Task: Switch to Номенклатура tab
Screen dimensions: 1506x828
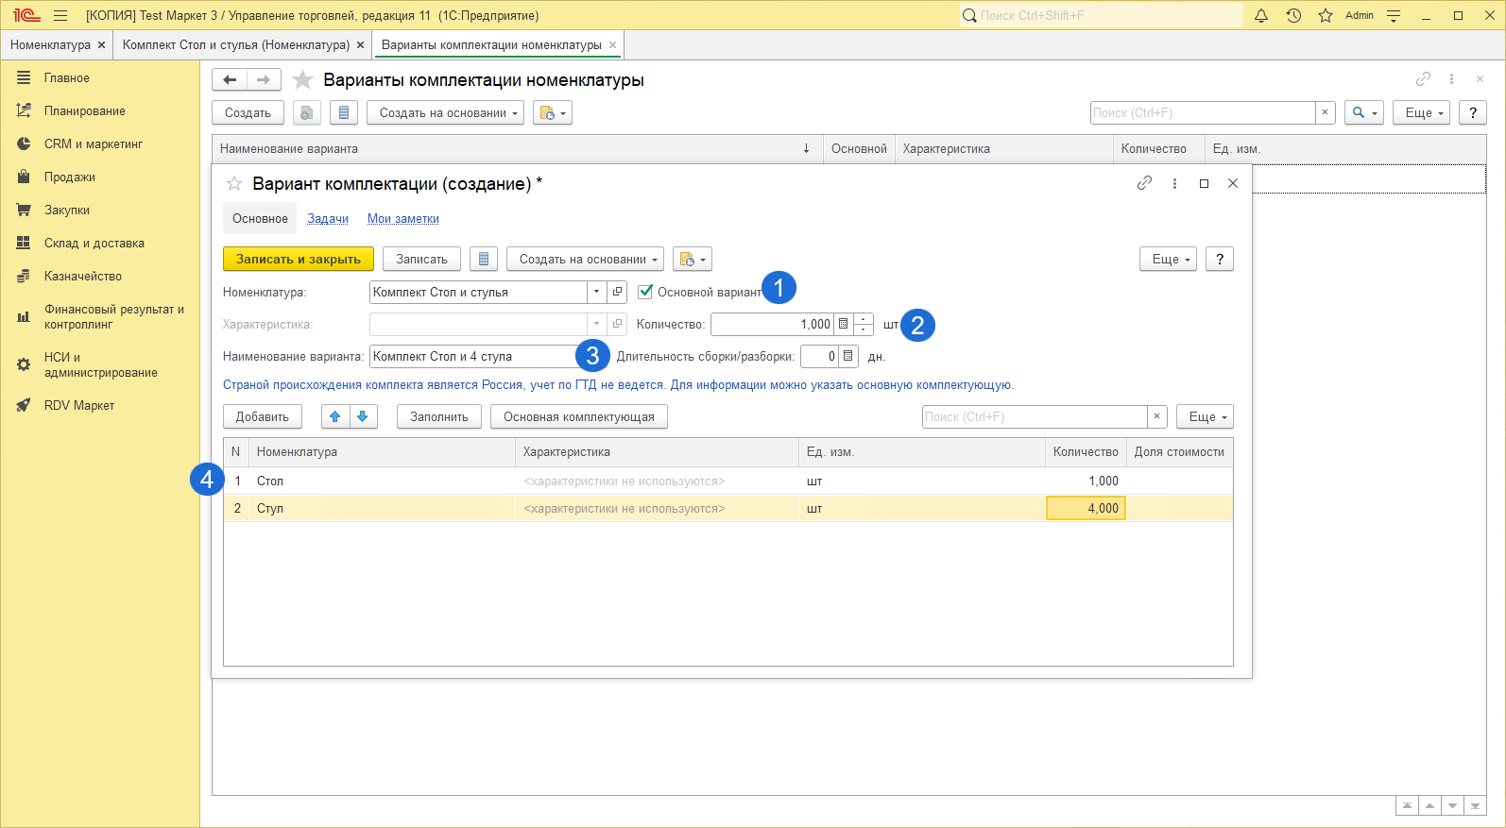Action: pos(50,44)
